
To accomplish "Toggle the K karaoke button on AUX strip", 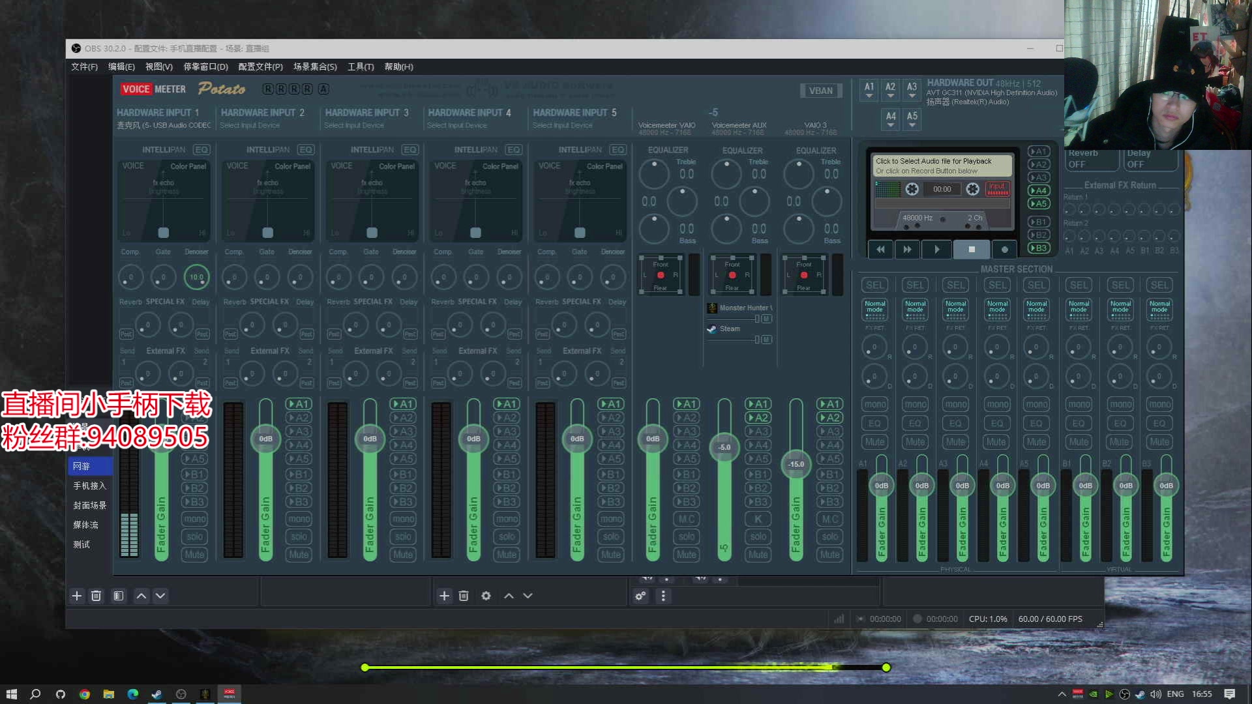I will [758, 519].
